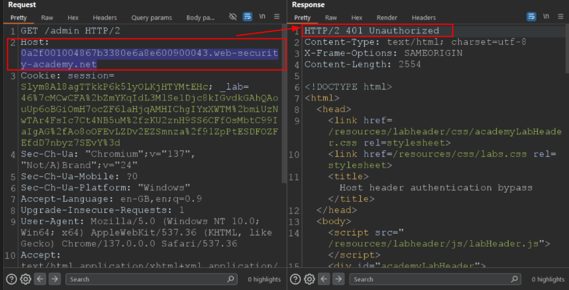Image resolution: width=569 pixels, height=290 pixels.
Task: Click the 'Sec-Ch-Ua-Platform: "Windows"' header
Action: point(105,188)
